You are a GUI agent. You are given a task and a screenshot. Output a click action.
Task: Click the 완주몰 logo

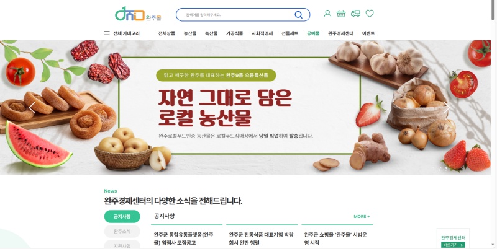coord(138,14)
